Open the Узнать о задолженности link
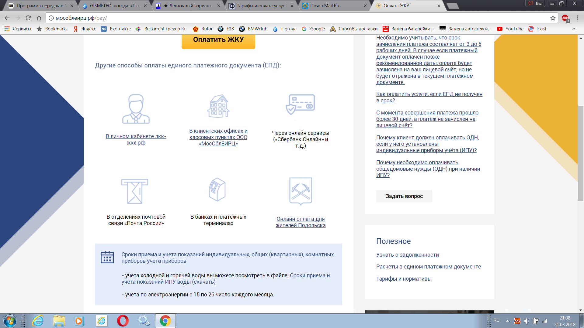This screenshot has height=328, width=584. pos(407,255)
